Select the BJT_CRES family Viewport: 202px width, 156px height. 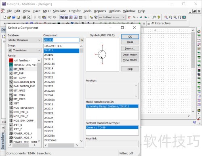(x=19, y=99)
